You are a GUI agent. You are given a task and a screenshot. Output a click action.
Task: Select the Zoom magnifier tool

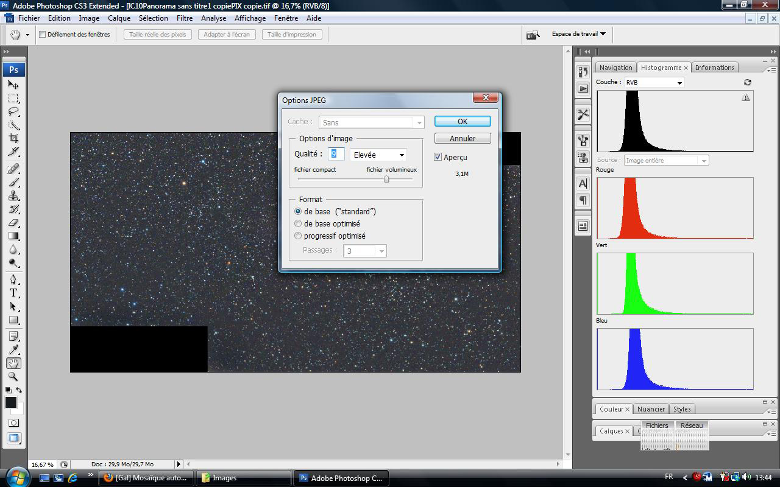pos(13,377)
